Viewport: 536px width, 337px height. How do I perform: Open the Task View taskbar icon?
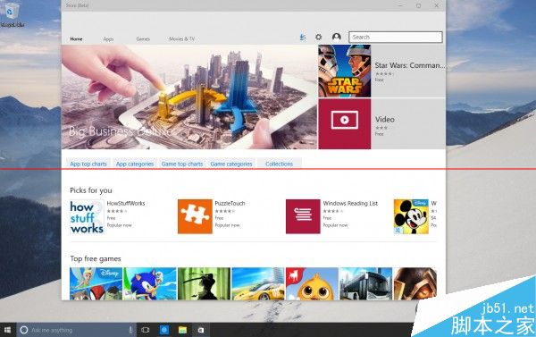click(146, 330)
